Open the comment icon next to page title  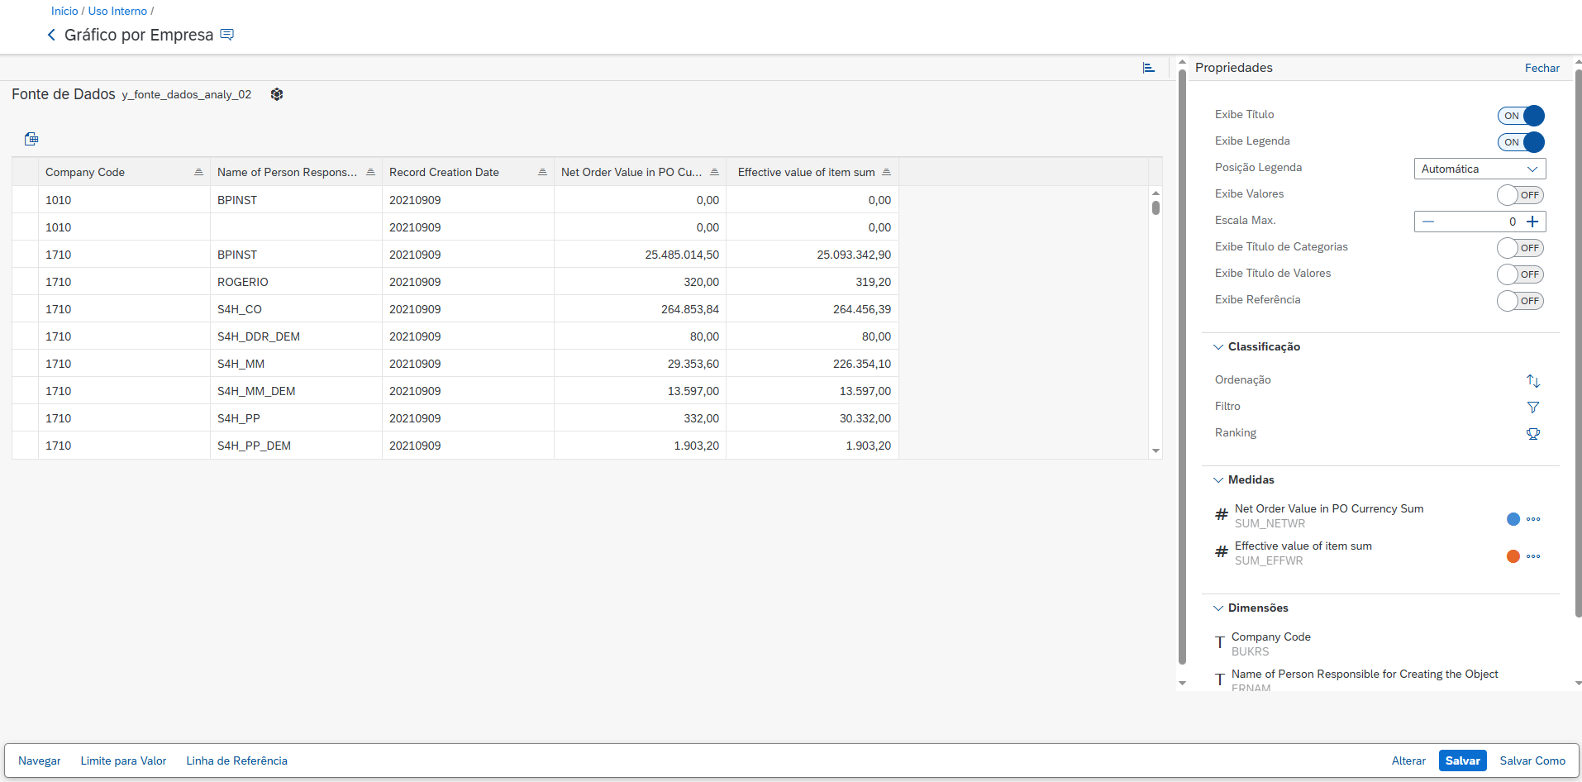[x=227, y=35]
